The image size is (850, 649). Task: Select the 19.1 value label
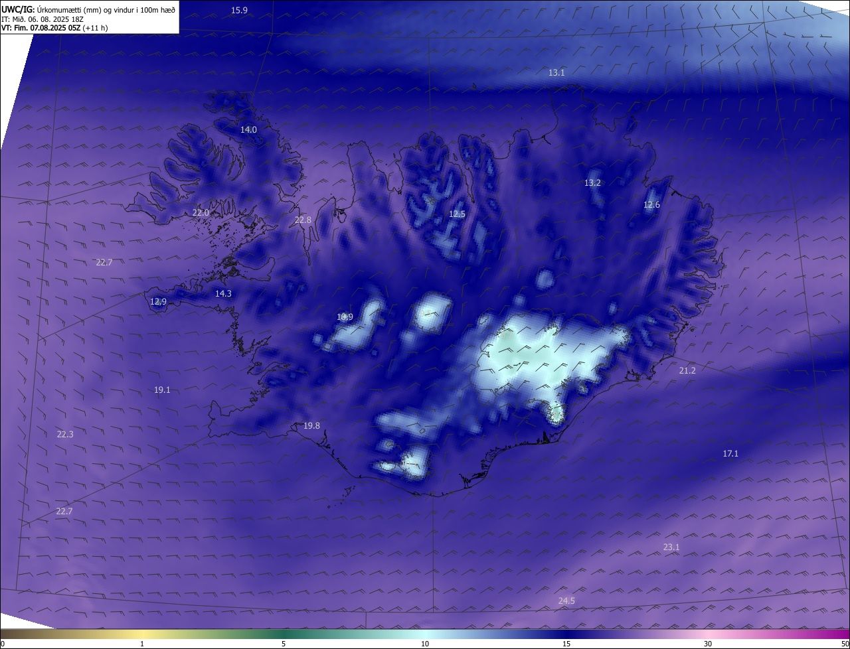162,390
